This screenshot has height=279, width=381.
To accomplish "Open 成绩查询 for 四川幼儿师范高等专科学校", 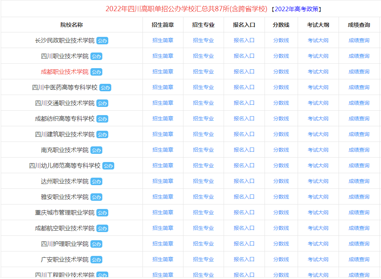I will [359, 166].
